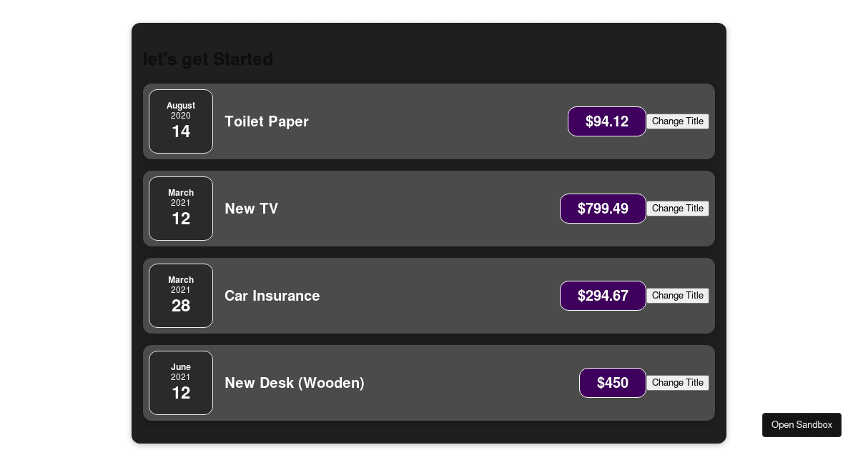Click the Car Insurance expense title
Image resolution: width=858 pixels, height=450 pixels.
pos(272,296)
